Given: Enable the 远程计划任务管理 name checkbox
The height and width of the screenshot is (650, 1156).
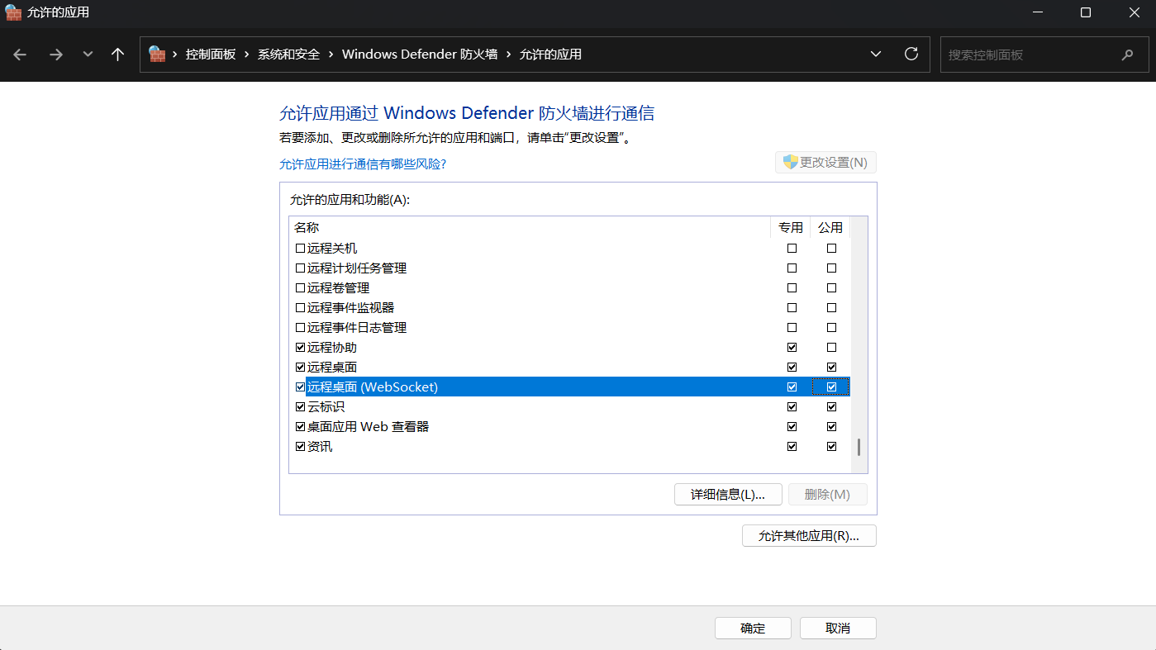Looking at the screenshot, I should click(301, 268).
